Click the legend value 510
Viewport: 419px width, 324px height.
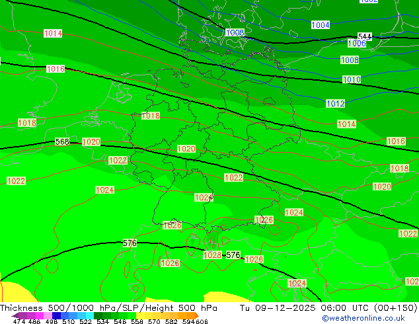coord(69,321)
